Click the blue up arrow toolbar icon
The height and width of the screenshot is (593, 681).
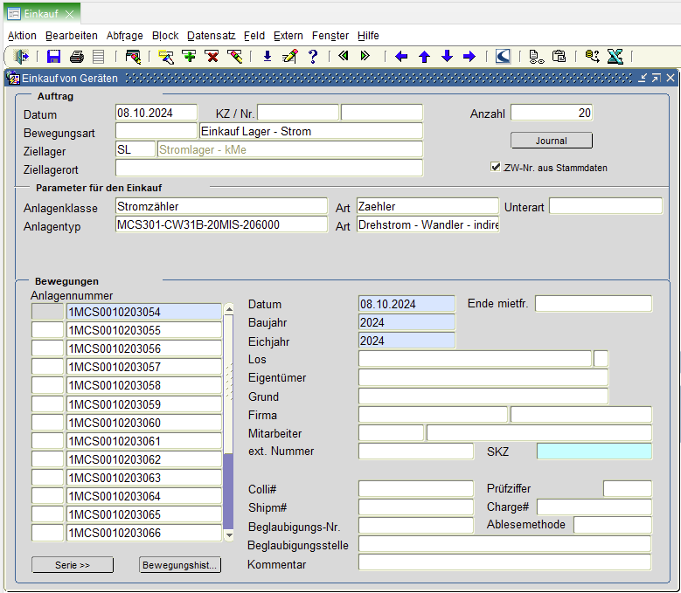[424, 57]
